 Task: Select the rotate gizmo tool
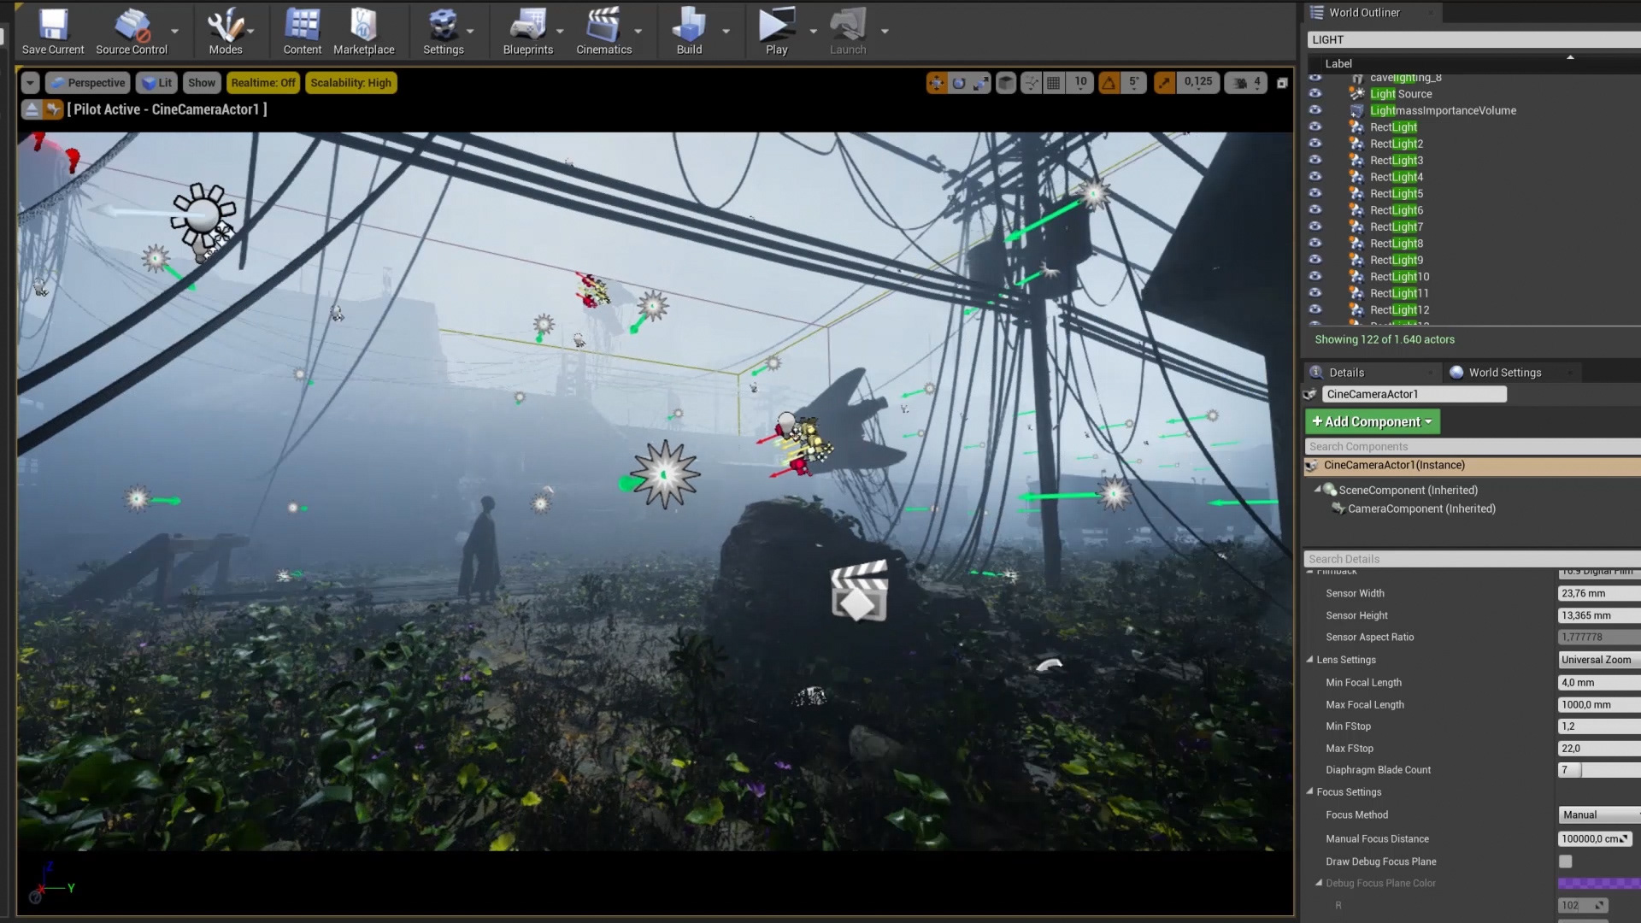959,83
